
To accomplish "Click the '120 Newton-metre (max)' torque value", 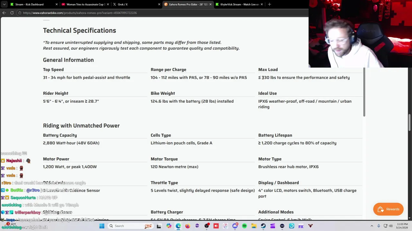I will pyautogui.click(x=174, y=167).
